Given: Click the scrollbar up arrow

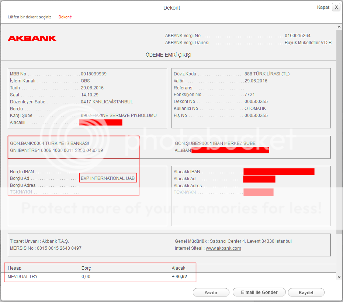Looking at the screenshot, I should [x=339, y=27].
